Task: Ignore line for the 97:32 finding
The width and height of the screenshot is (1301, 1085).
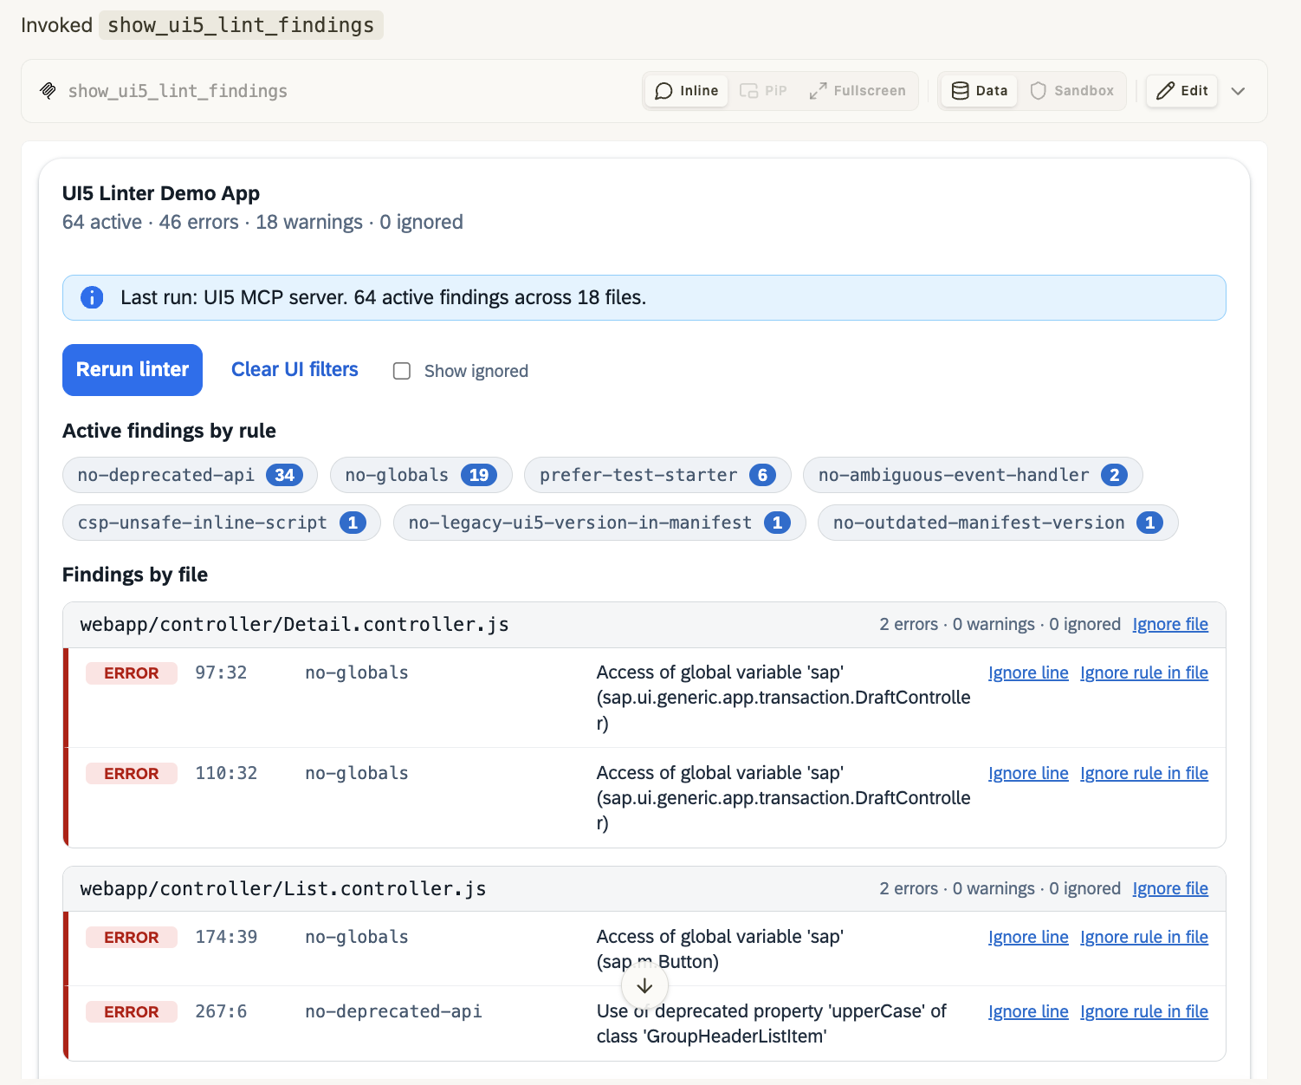Action: pos(1028,672)
